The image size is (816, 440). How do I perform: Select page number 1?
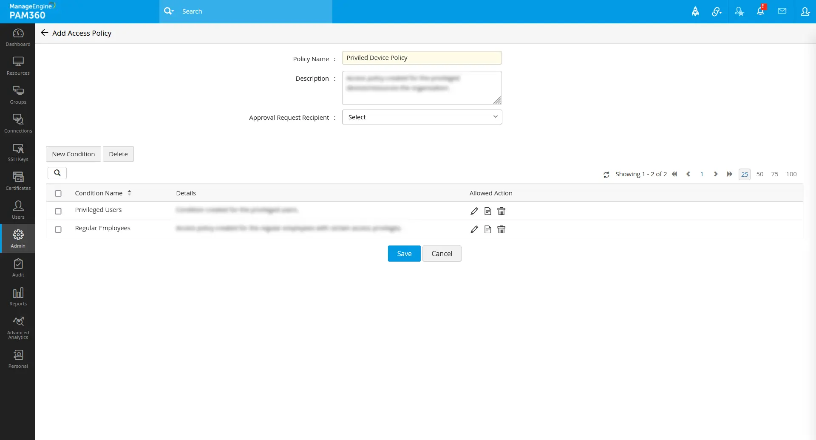(702, 174)
